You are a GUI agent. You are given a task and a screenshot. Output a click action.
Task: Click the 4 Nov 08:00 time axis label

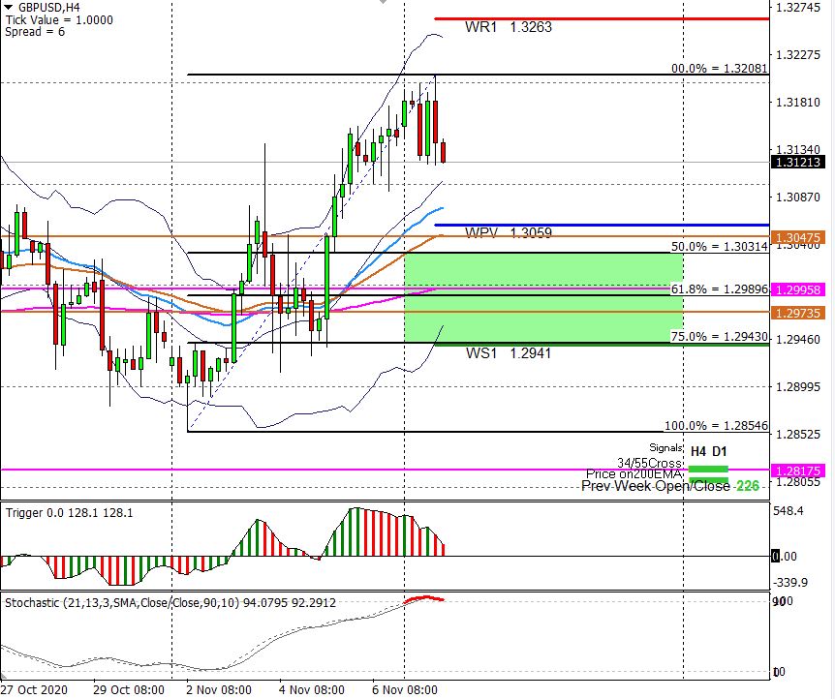(x=312, y=690)
